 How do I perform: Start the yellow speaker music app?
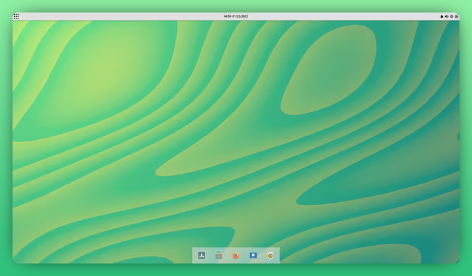pyautogui.click(x=270, y=255)
